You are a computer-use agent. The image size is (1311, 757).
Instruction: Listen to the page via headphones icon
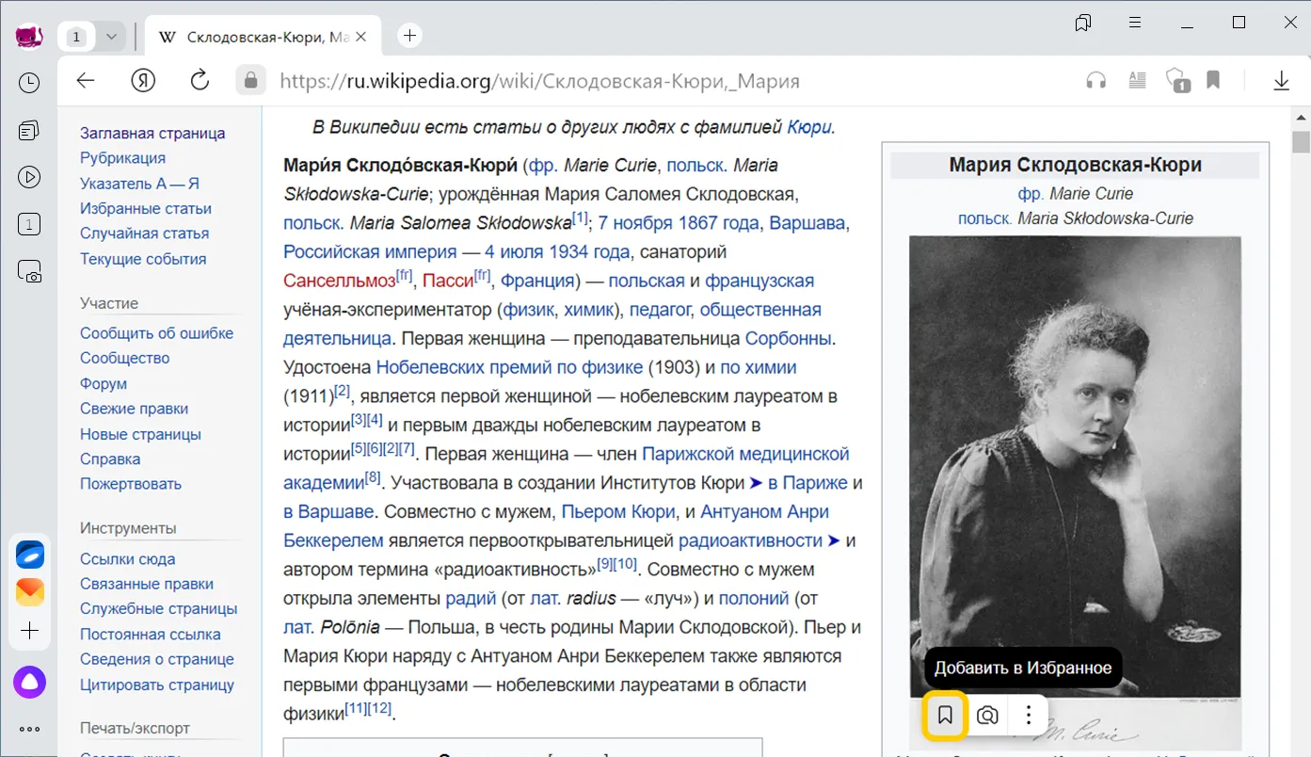[x=1095, y=81]
